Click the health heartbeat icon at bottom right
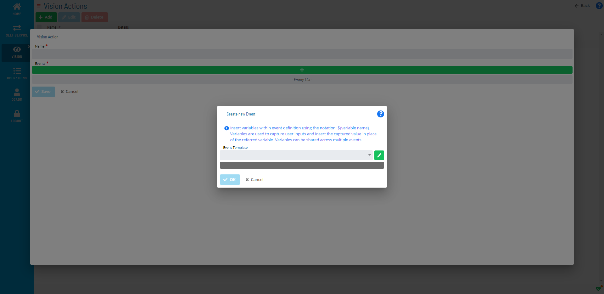This screenshot has width=604, height=294. coord(599,288)
